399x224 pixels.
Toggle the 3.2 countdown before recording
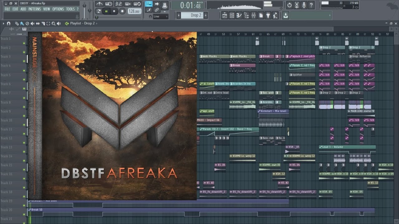tap(119, 4)
